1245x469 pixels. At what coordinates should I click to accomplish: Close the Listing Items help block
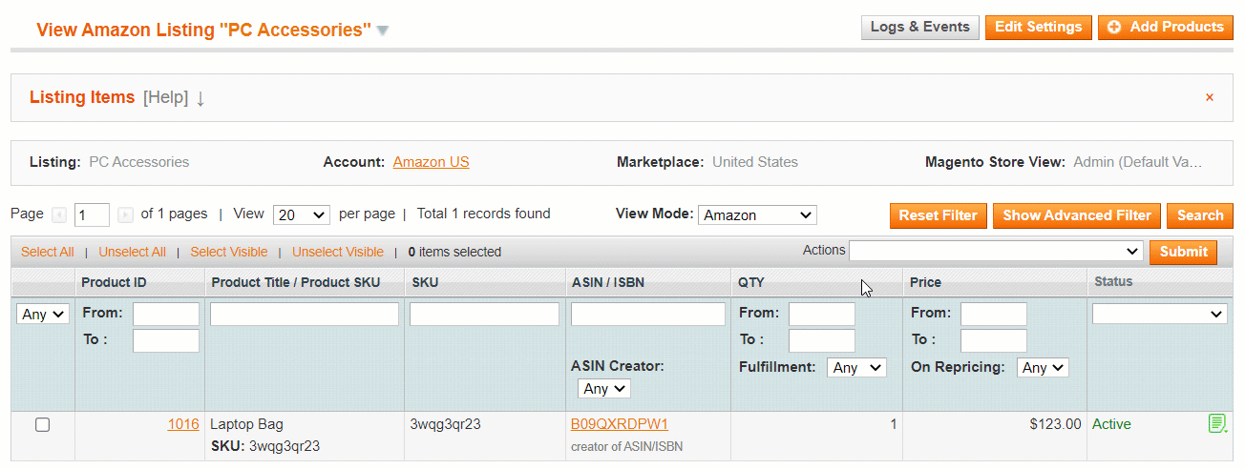pyautogui.click(x=1210, y=97)
